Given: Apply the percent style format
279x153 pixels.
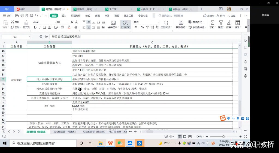Looking at the screenshot, I should click(142, 27).
